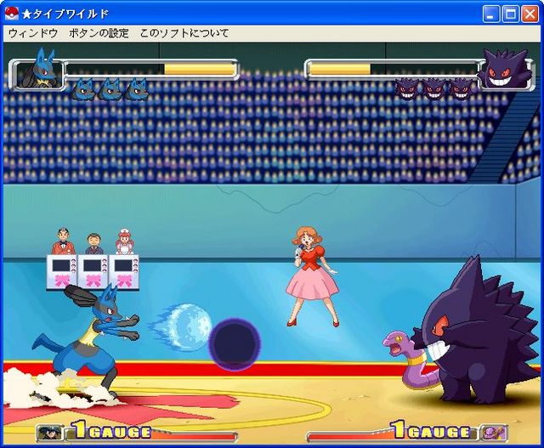Click the third Lucario stock icon
This screenshot has height=448, width=544.
click(x=136, y=89)
